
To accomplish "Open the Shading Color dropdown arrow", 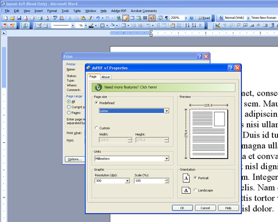I will 117,26.
